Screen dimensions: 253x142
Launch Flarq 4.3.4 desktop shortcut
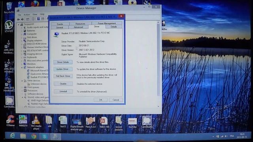pyautogui.click(x=91, y=122)
